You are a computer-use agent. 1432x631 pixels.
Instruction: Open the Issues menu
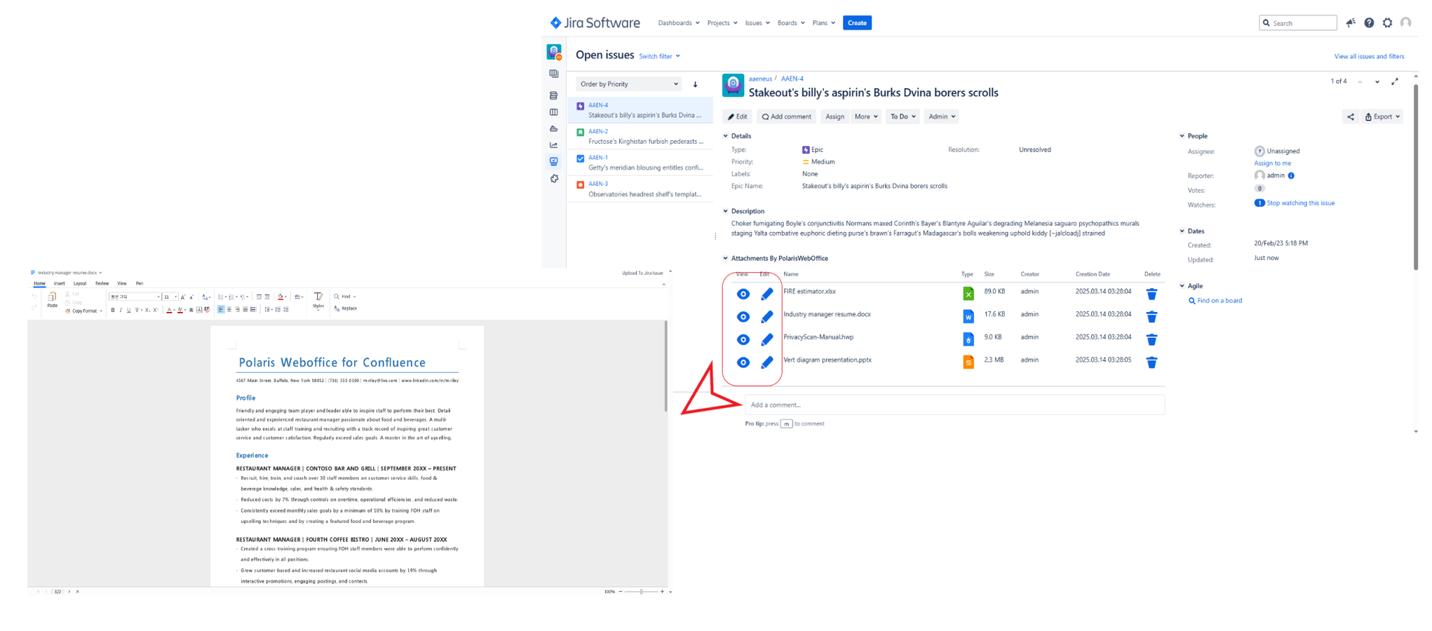click(x=757, y=23)
